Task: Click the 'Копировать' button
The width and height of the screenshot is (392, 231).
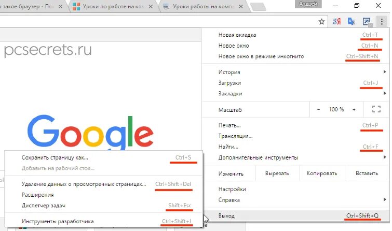Action: click(322, 174)
